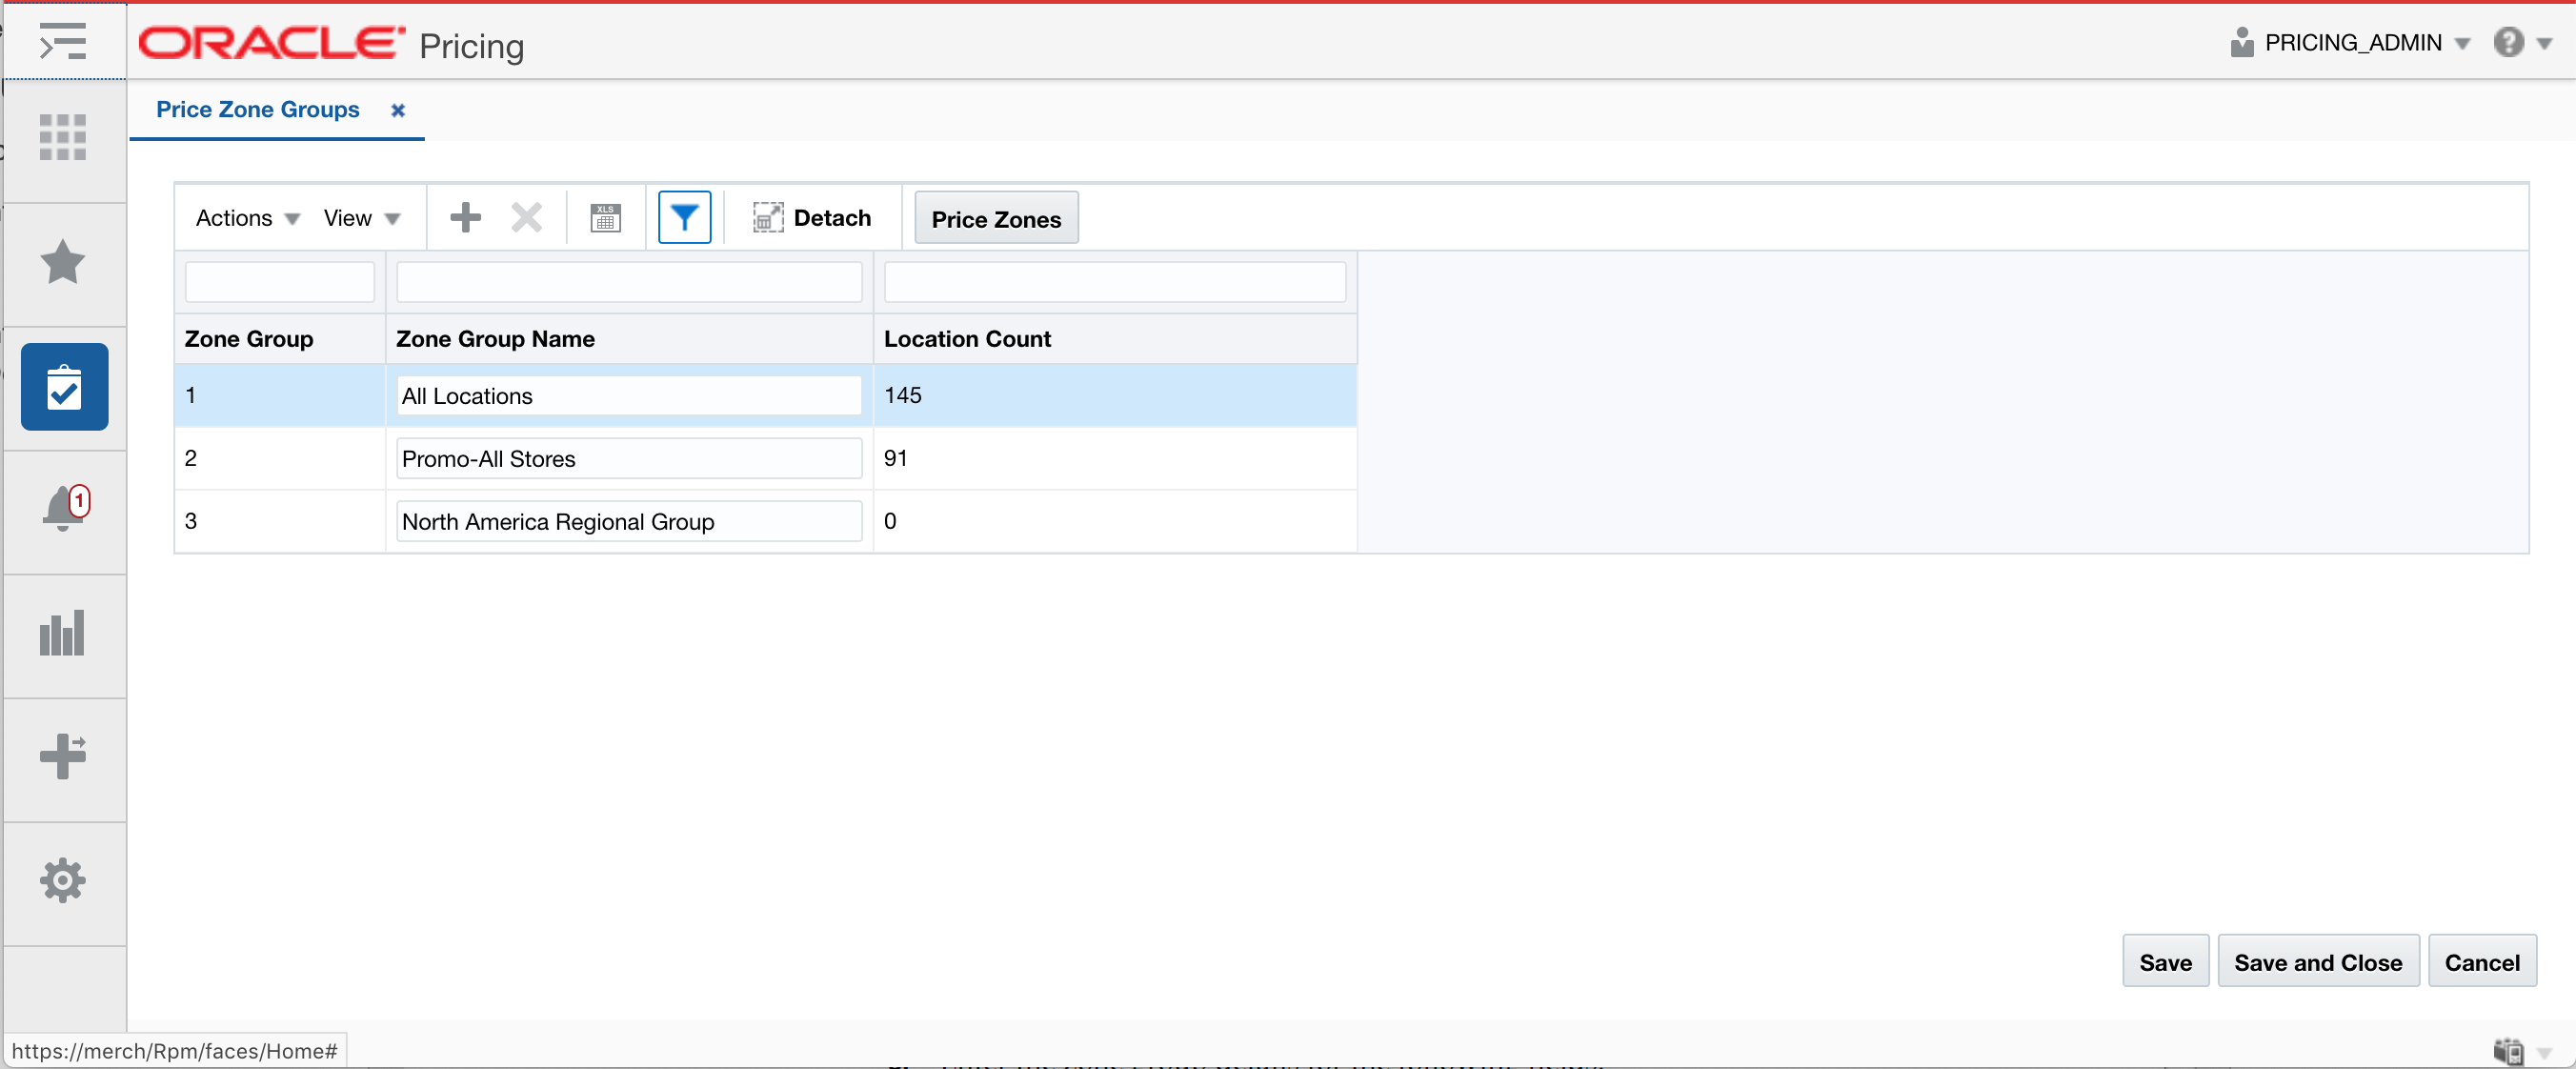Export the table to Excel
Viewport: 2576px width, 1069px height.
coord(605,217)
